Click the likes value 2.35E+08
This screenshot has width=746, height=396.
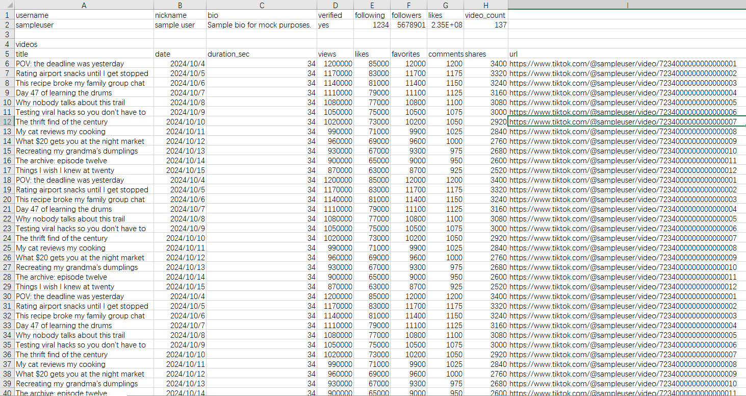[x=445, y=25]
